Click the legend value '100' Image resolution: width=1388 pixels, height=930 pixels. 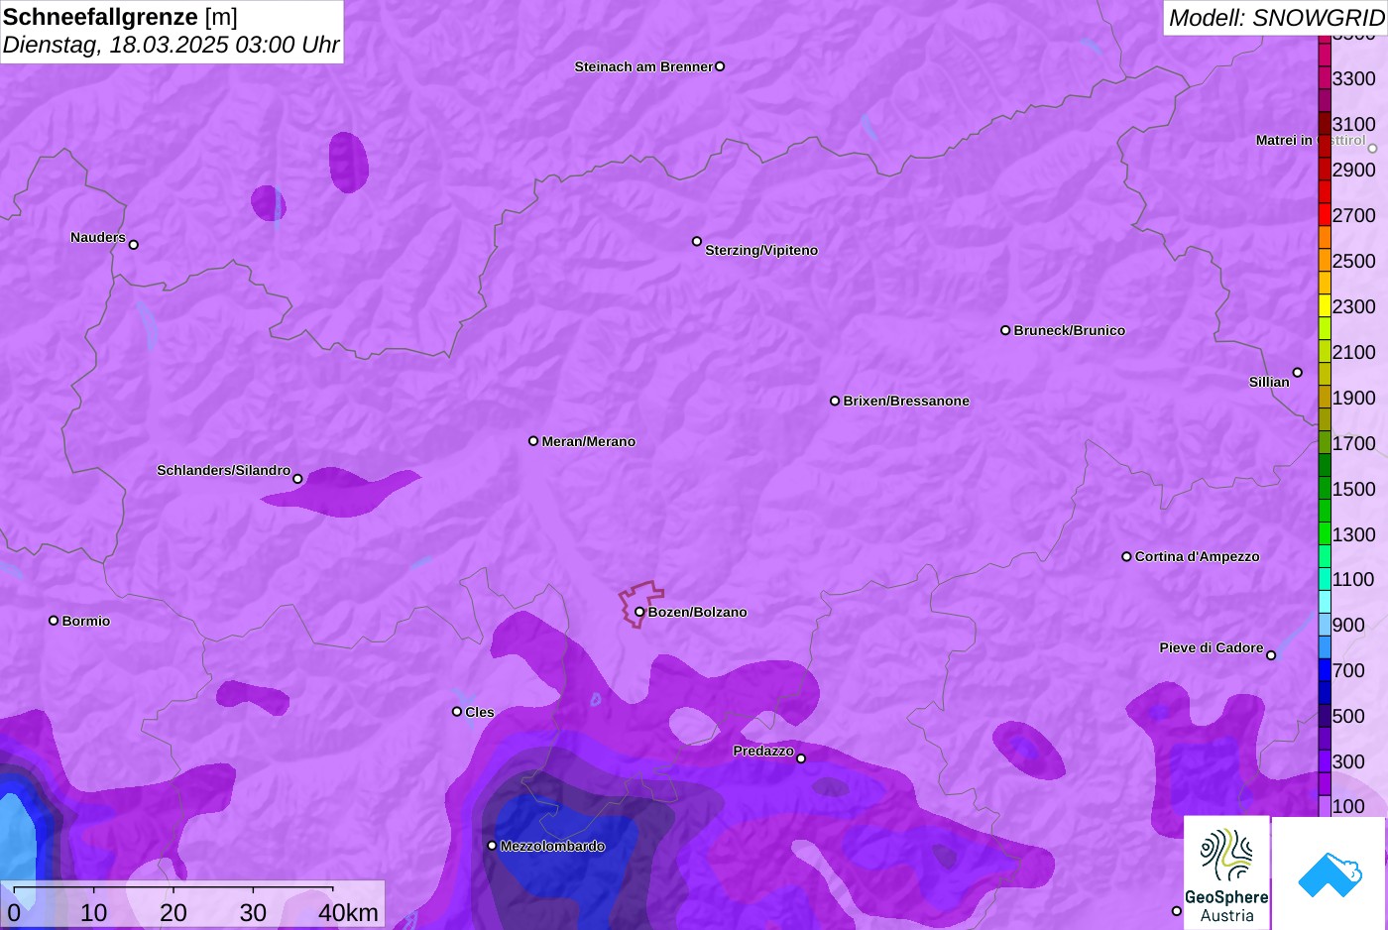point(1348,806)
